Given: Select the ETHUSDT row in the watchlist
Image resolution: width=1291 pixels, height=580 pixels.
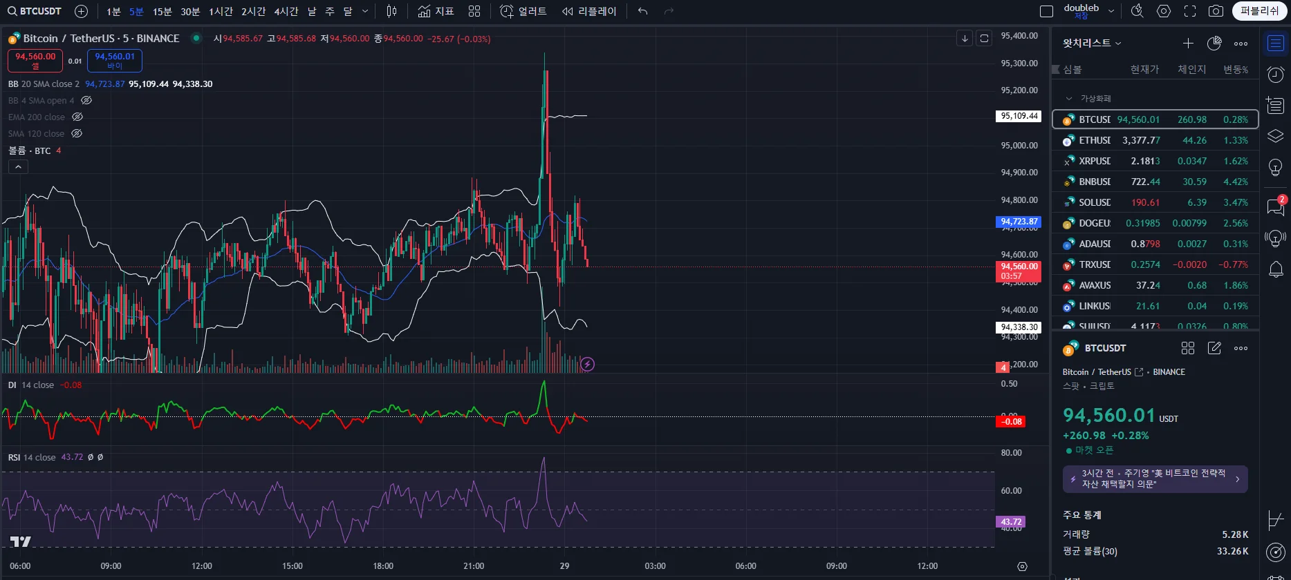Looking at the screenshot, I should (x=1155, y=140).
